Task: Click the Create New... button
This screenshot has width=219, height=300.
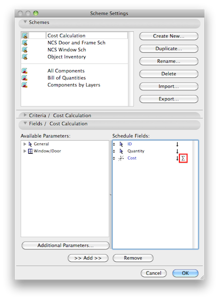Action: (169, 36)
